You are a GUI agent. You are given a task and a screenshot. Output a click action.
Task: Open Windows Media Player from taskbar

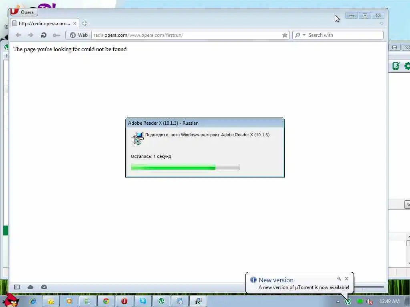[69, 301]
